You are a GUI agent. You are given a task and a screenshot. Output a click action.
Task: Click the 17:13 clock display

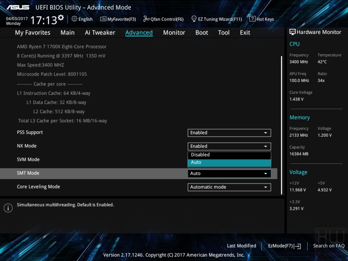click(x=44, y=20)
